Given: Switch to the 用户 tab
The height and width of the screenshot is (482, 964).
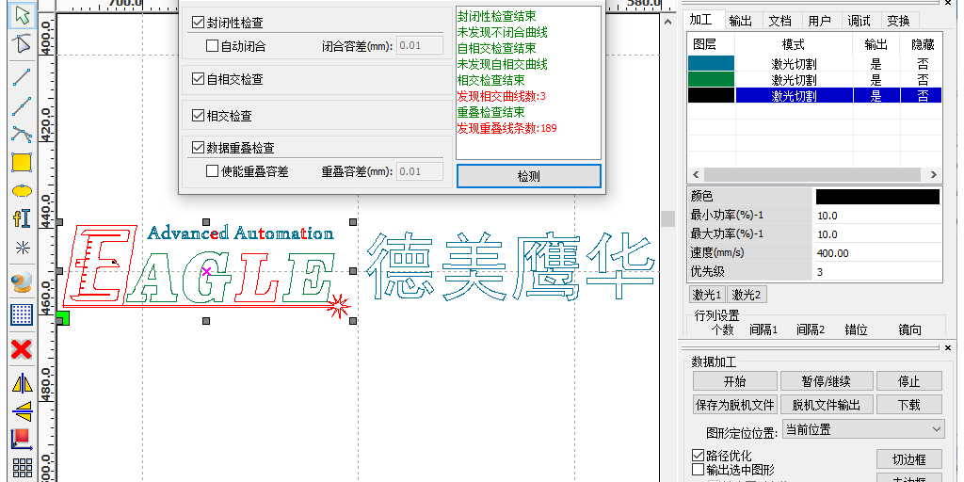Looking at the screenshot, I should [820, 21].
